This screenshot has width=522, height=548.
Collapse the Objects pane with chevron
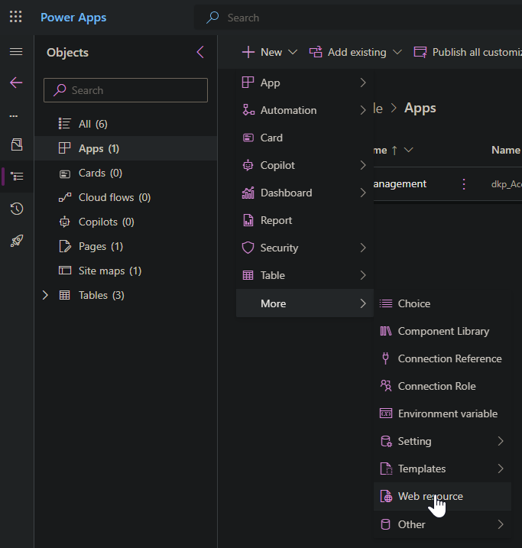coord(200,52)
